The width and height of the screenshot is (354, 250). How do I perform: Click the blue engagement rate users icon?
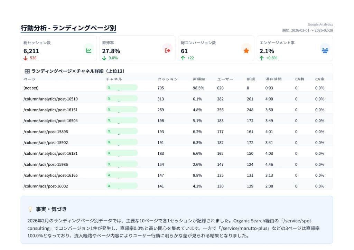click(325, 50)
